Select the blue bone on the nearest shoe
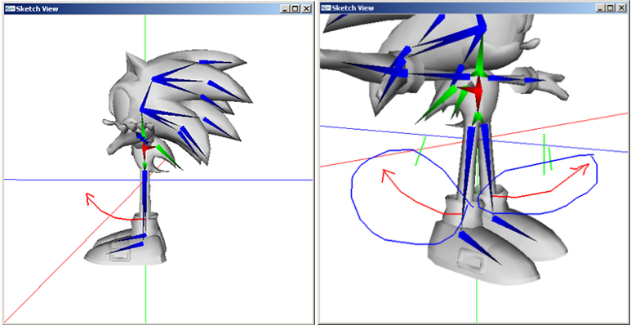This screenshot has height=325, width=631. coord(479,247)
